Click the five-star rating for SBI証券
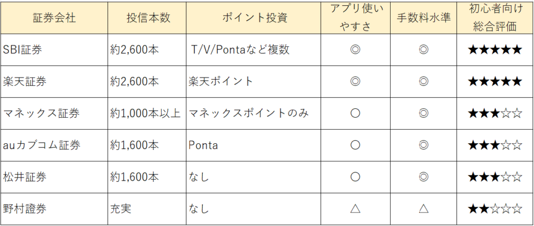Screen dimensions: 534x226 click(494, 49)
